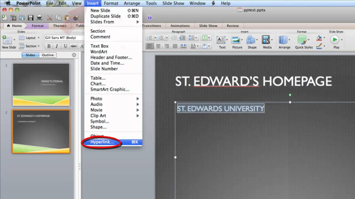The image size is (355, 199).
Task: Expand the Clip Art submenu
Action: point(113,116)
